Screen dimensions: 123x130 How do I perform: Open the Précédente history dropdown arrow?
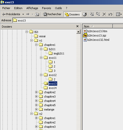[x=23, y=14]
